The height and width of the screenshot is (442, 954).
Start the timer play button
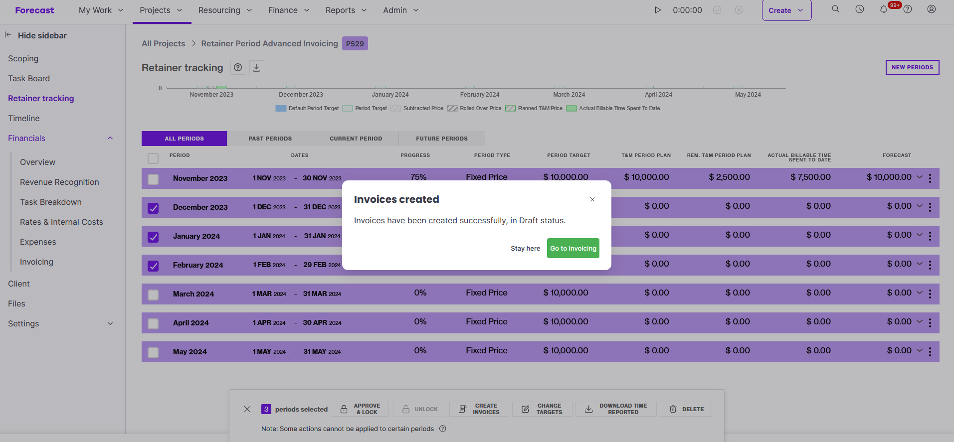(x=658, y=10)
